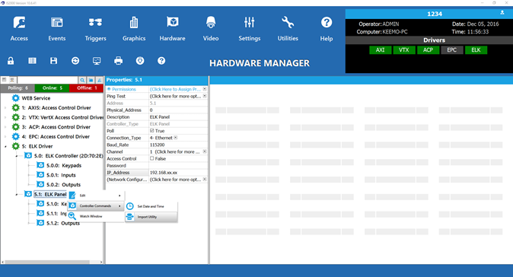
Task: Click the ACP driver status button
Action: pyautogui.click(x=428, y=49)
